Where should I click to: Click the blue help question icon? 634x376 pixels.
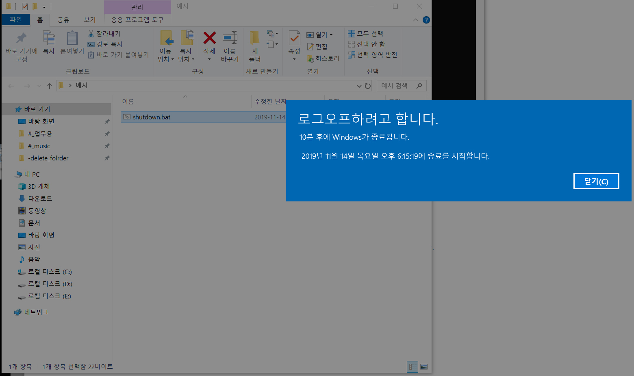[426, 20]
